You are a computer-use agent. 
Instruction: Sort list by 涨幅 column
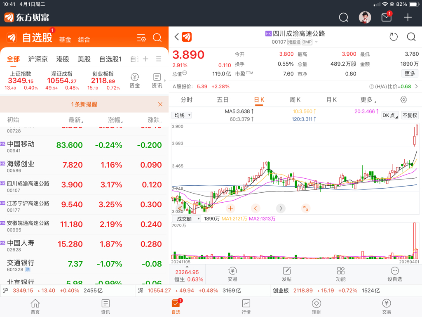tap(115, 120)
